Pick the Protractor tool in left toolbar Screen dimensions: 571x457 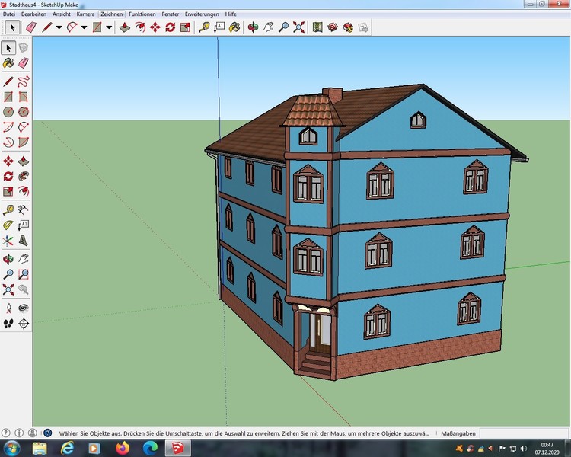(8, 225)
